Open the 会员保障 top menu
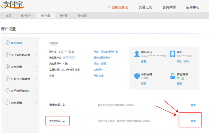Image resolution: width=209 pixels, height=133 pixels. click(169, 7)
